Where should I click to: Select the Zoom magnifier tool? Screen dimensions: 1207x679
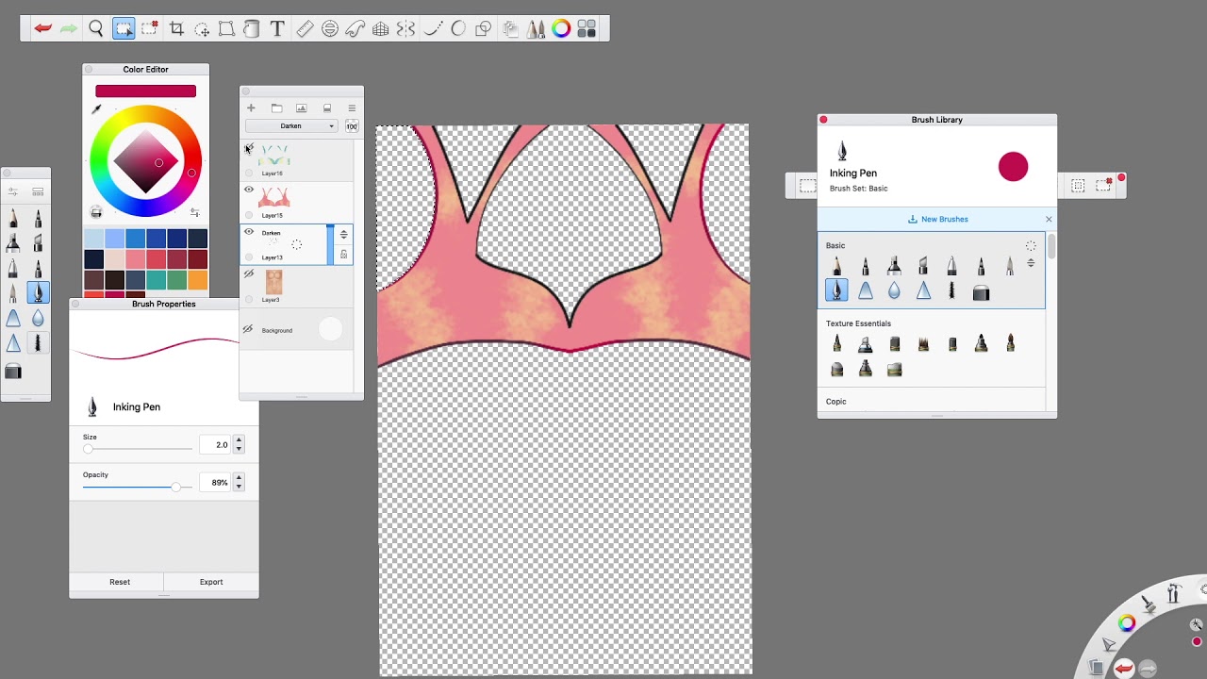[x=96, y=29]
